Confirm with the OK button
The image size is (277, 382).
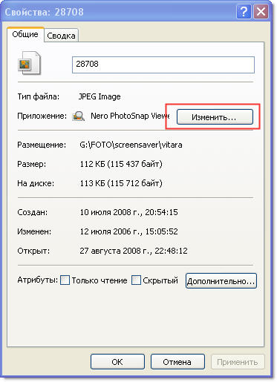coord(117,362)
